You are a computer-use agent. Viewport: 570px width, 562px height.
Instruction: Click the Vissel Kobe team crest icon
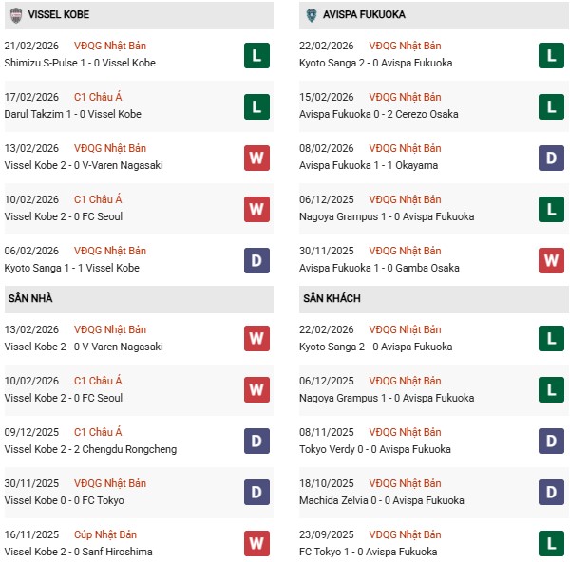point(16,15)
